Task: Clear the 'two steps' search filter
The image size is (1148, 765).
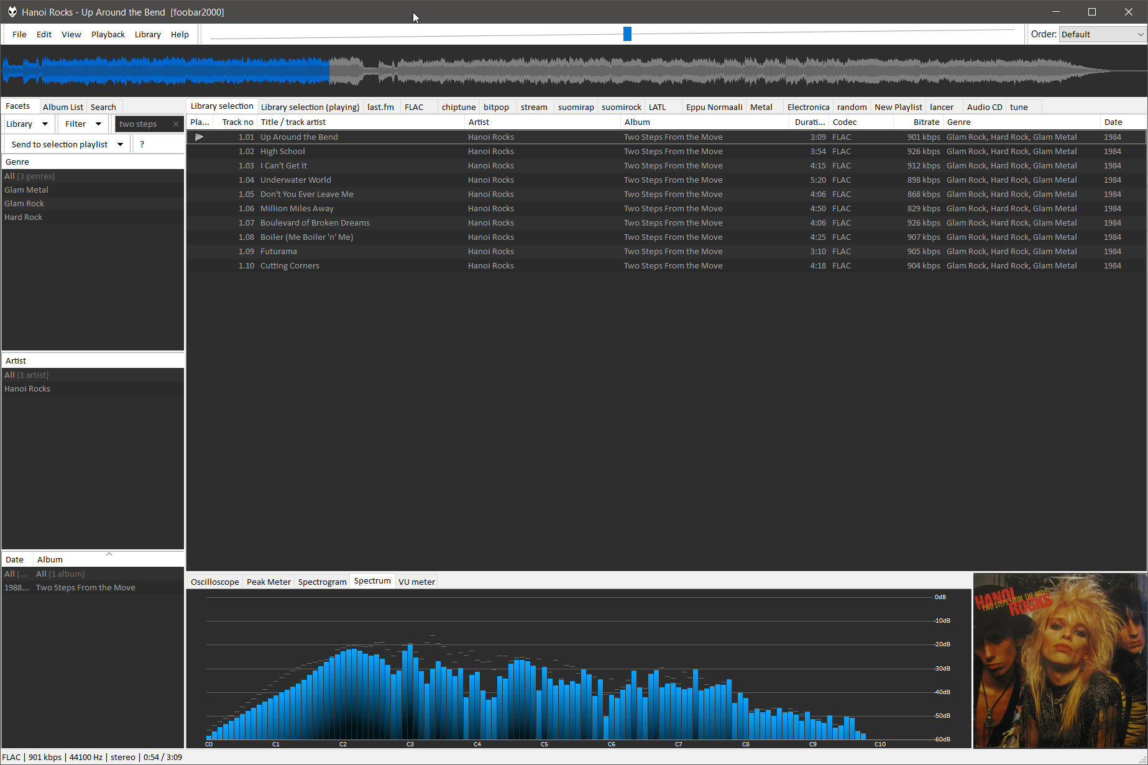Action: (x=176, y=124)
